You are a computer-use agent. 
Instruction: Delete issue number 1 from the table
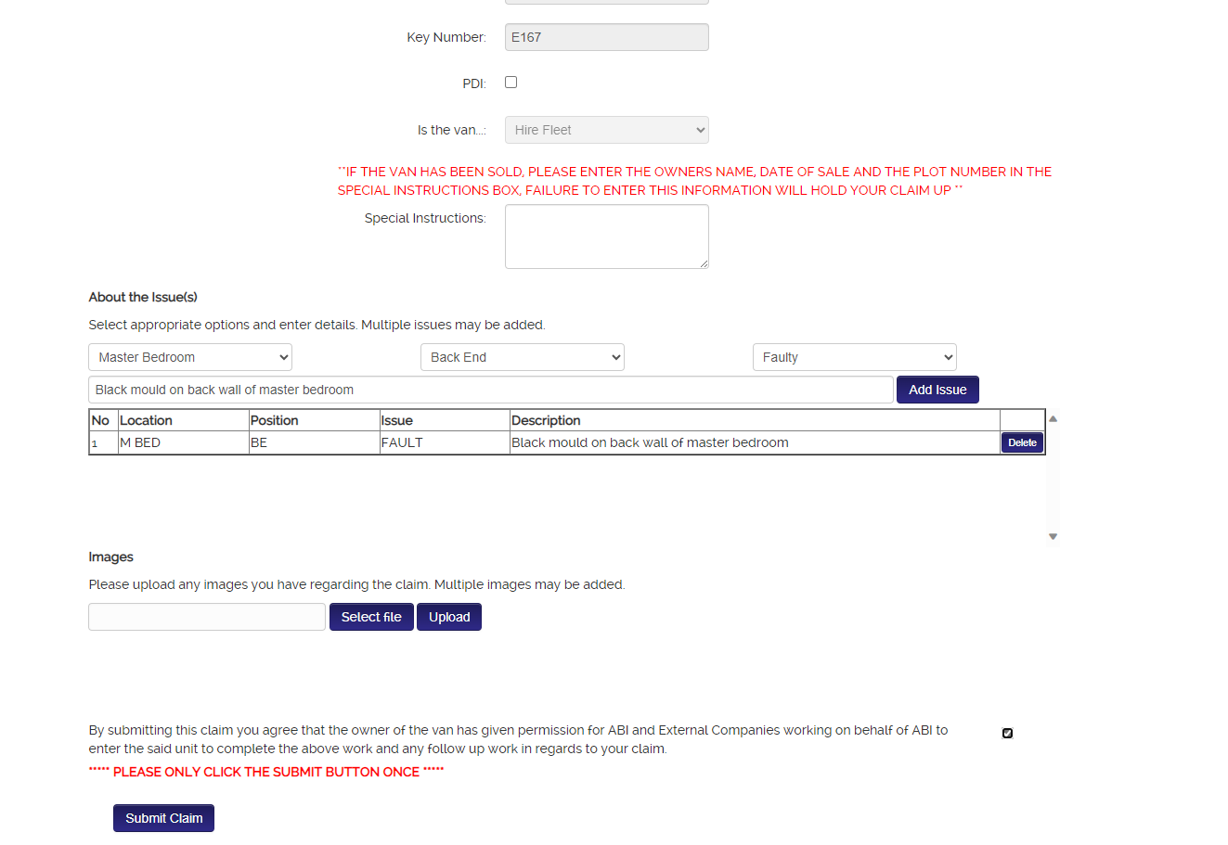tap(1022, 442)
